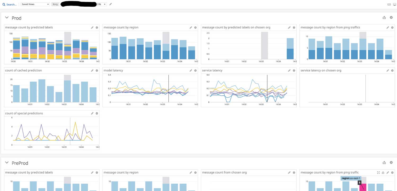Edit the 'message count by predicted labels' Prod widget

coord(92,27)
